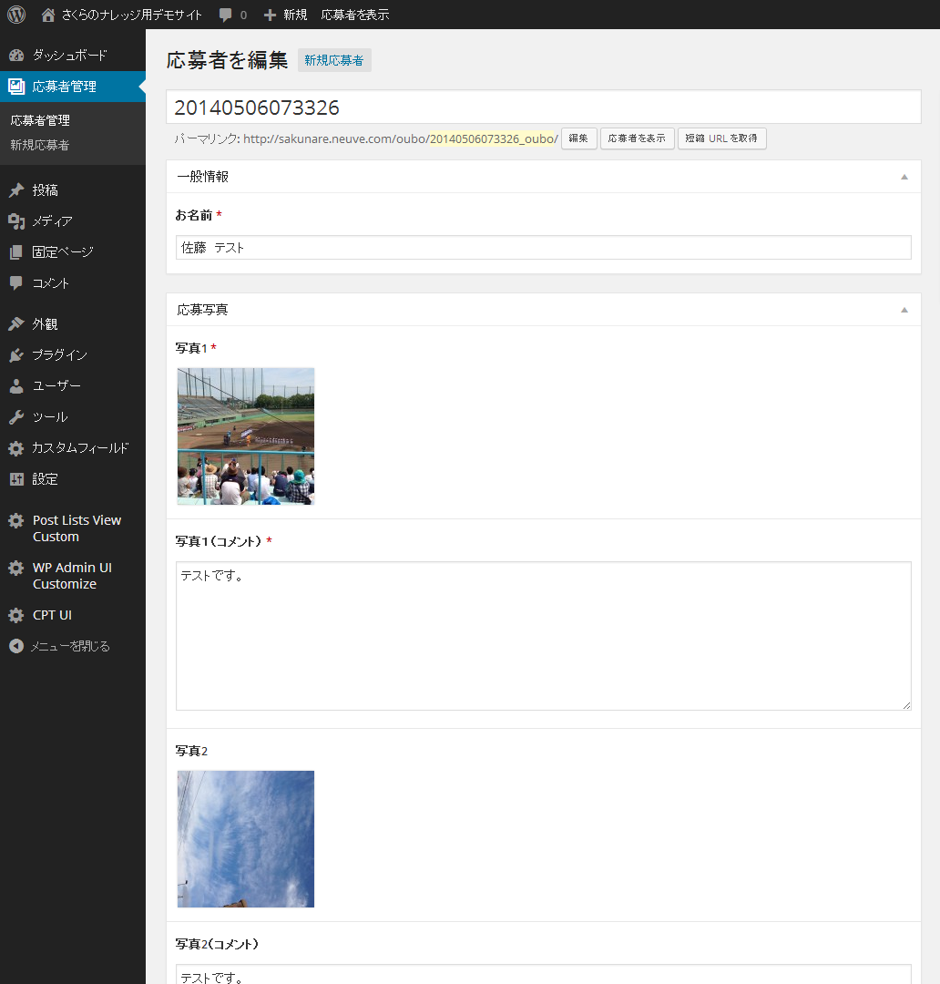Image resolution: width=940 pixels, height=984 pixels.
Task: Open the メディア media icon
Action: pos(16,221)
